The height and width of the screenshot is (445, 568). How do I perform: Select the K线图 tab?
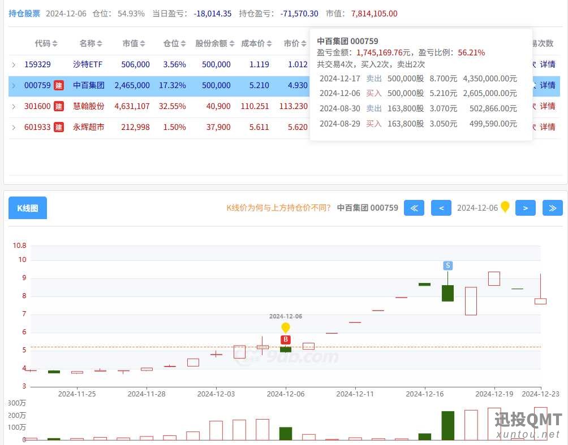click(x=28, y=208)
